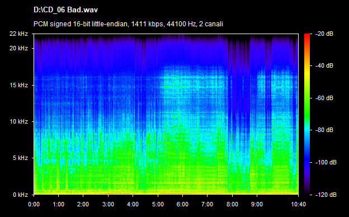Viewport: 349px width, 217px height.
Task: Select the 5:00 time axis marker
Action: click(x=158, y=204)
